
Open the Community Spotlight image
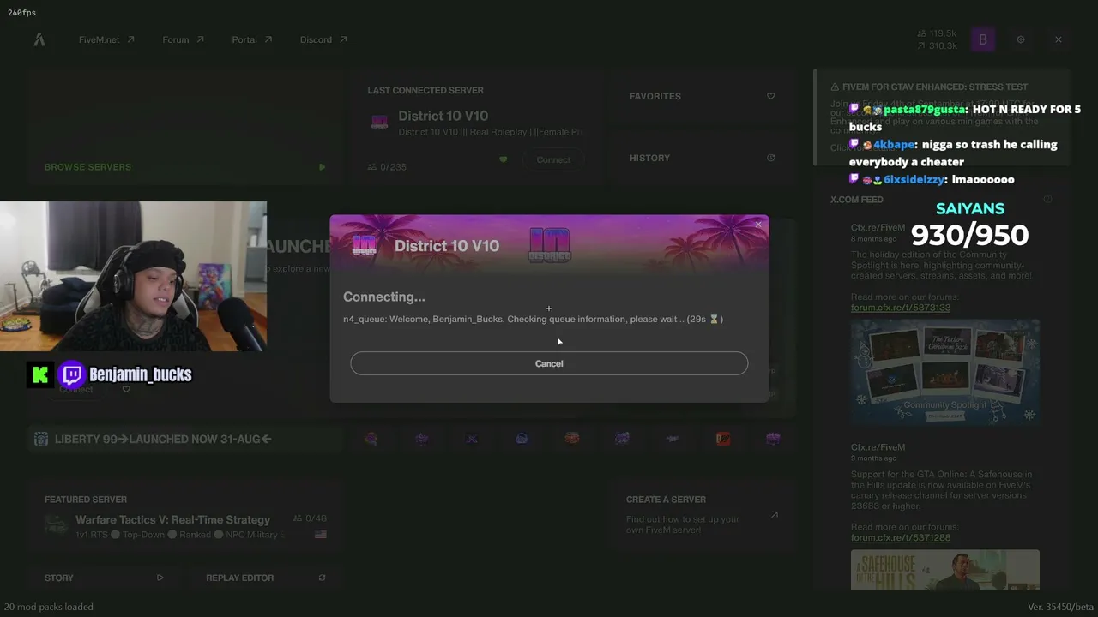pyautogui.click(x=945, y=372)
